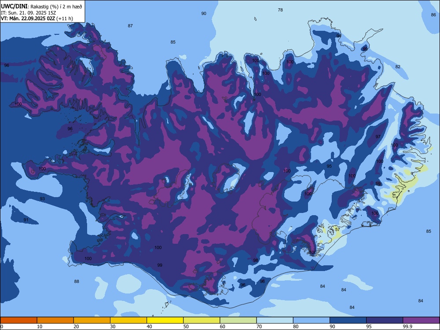
Task: Click the map value 94
Action: 339,36
